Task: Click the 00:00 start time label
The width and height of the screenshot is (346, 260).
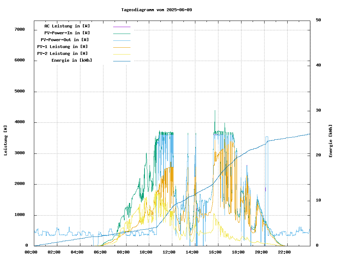Action: (31, 252)
